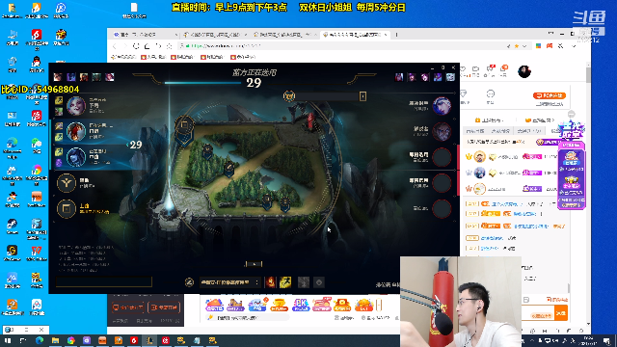Open the Windows Start menu
This screenshot has height=347, width=617.
pyautogui.click(x=8, y=340)
